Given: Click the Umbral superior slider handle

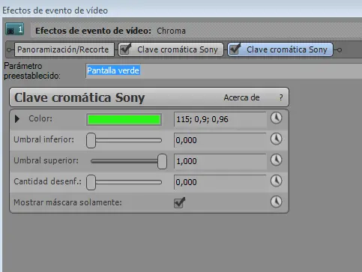Looking at the screenshot, I should click(162, 161).
